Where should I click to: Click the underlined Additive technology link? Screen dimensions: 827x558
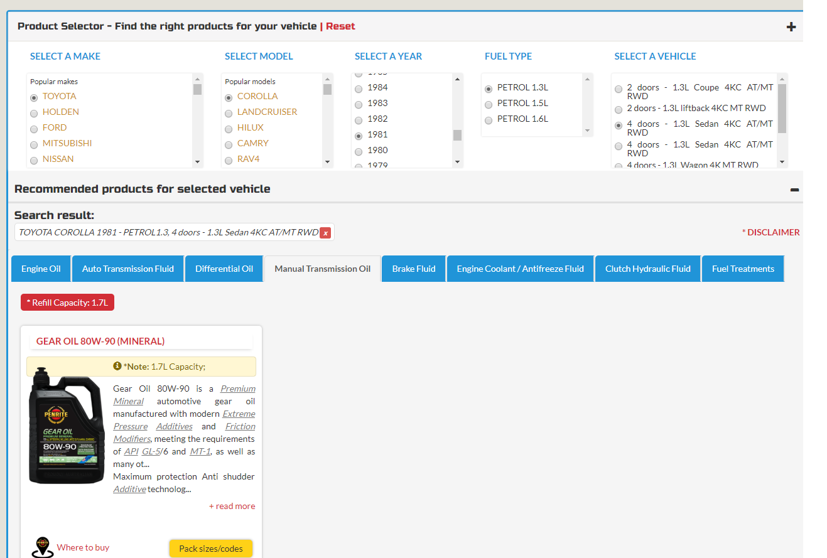tap(130, 489)
